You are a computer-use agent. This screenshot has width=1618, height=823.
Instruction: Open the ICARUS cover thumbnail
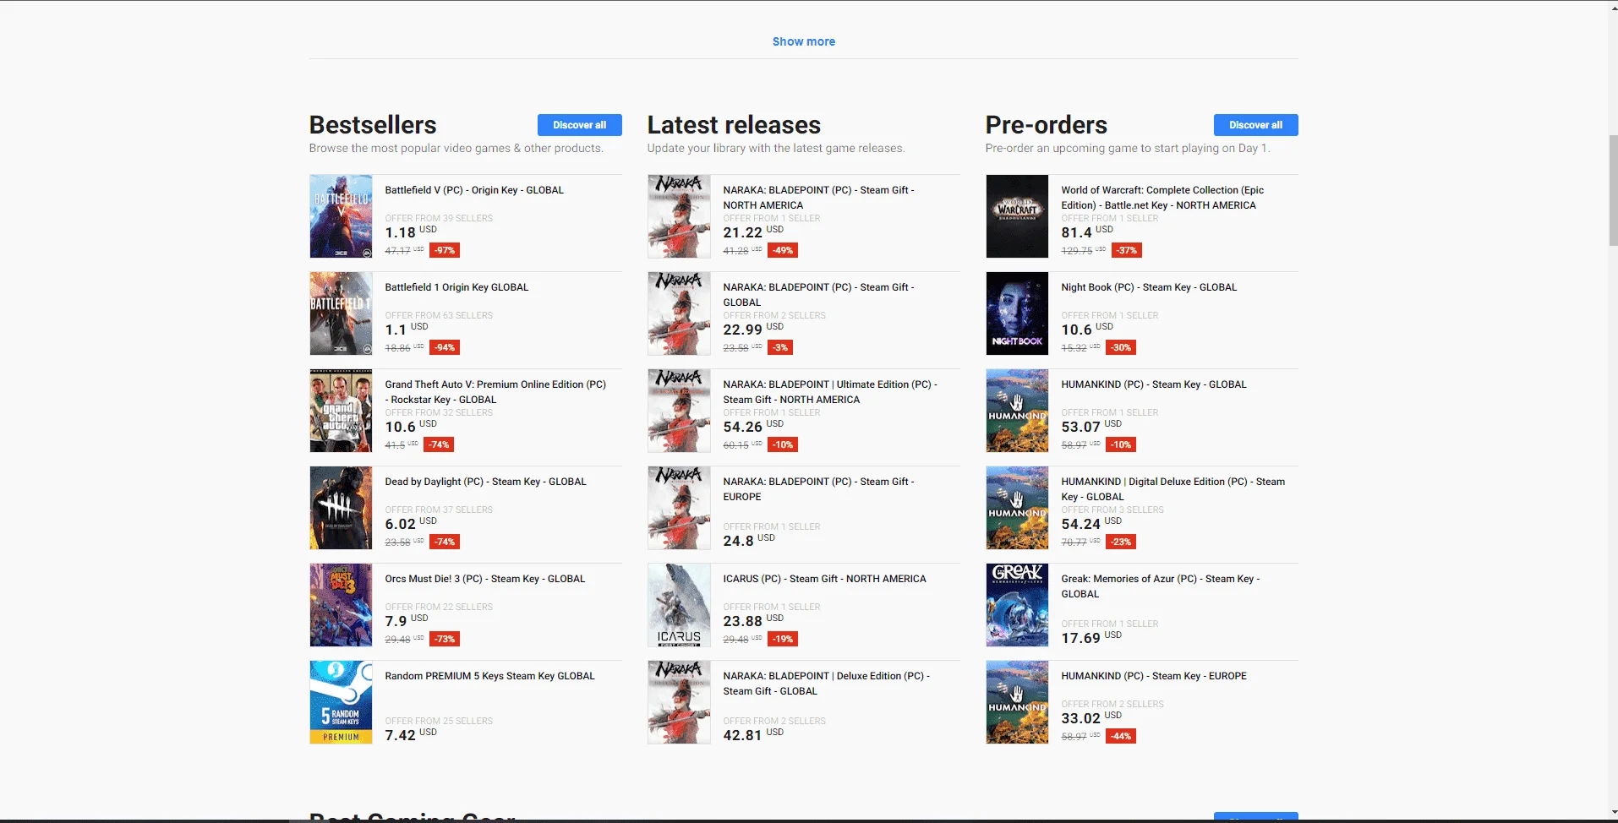coord(679,605)
